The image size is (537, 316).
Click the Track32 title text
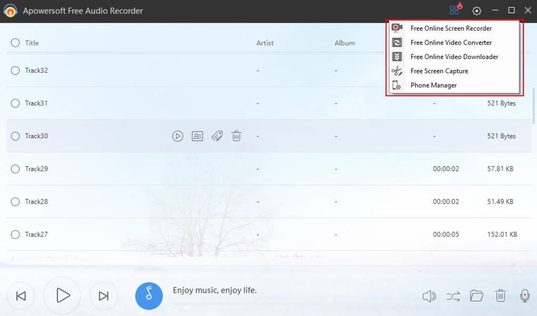point(36,71)
